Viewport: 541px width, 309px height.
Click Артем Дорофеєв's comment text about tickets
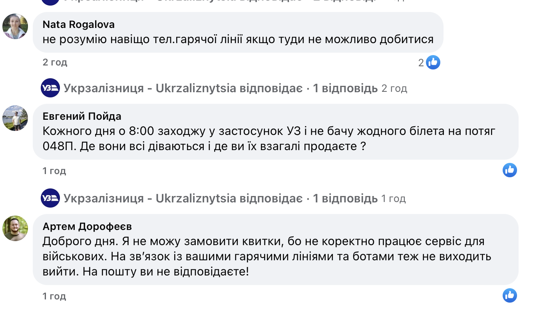[x=264, y=257]
